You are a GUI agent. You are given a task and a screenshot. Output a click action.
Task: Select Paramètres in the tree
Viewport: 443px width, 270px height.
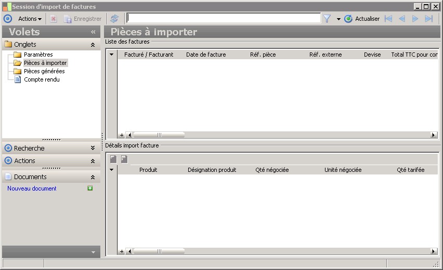[x=38, y=55]
